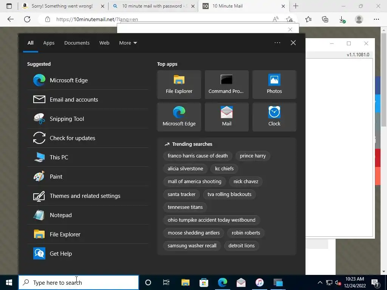Open Photos tile in Top apps
Screen dimensions: 387x290
coord(274,85)
